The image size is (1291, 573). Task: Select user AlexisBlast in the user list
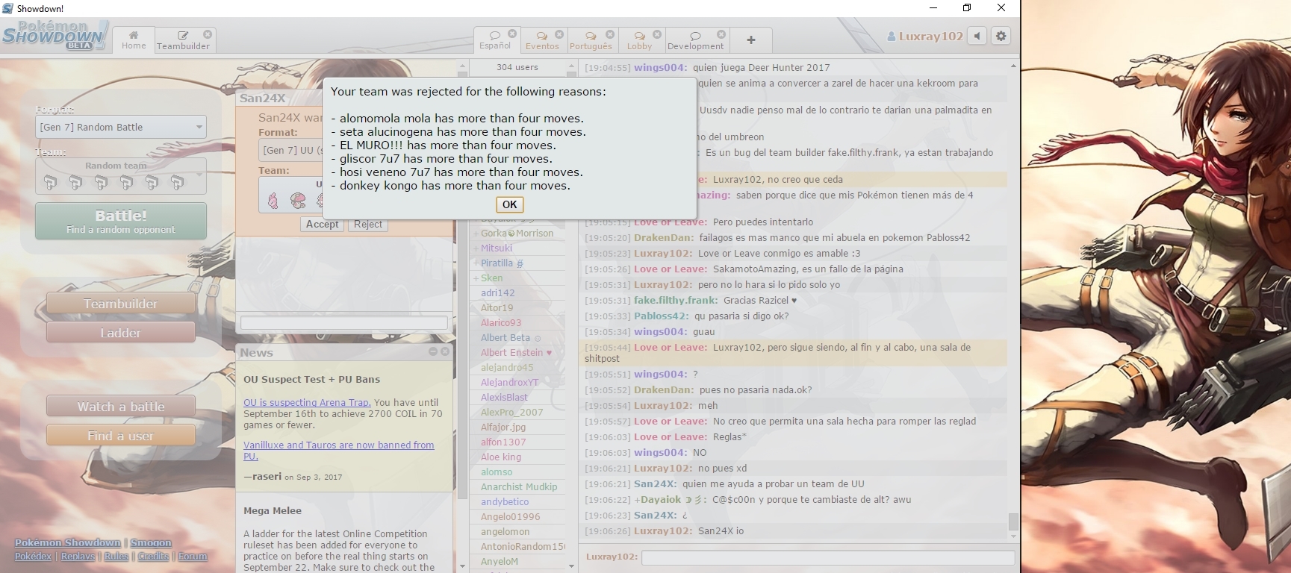click(504, 397)
